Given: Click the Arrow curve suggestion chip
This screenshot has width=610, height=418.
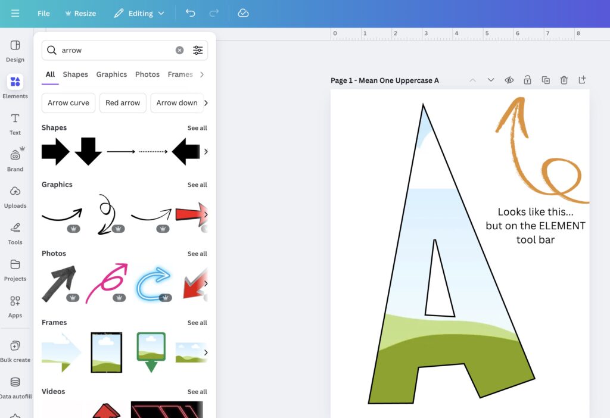Looking at the screenshot, I should [x=69, y=103].
